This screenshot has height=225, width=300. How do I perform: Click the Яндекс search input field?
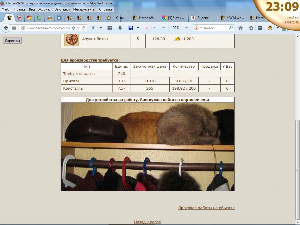[215, 28]
